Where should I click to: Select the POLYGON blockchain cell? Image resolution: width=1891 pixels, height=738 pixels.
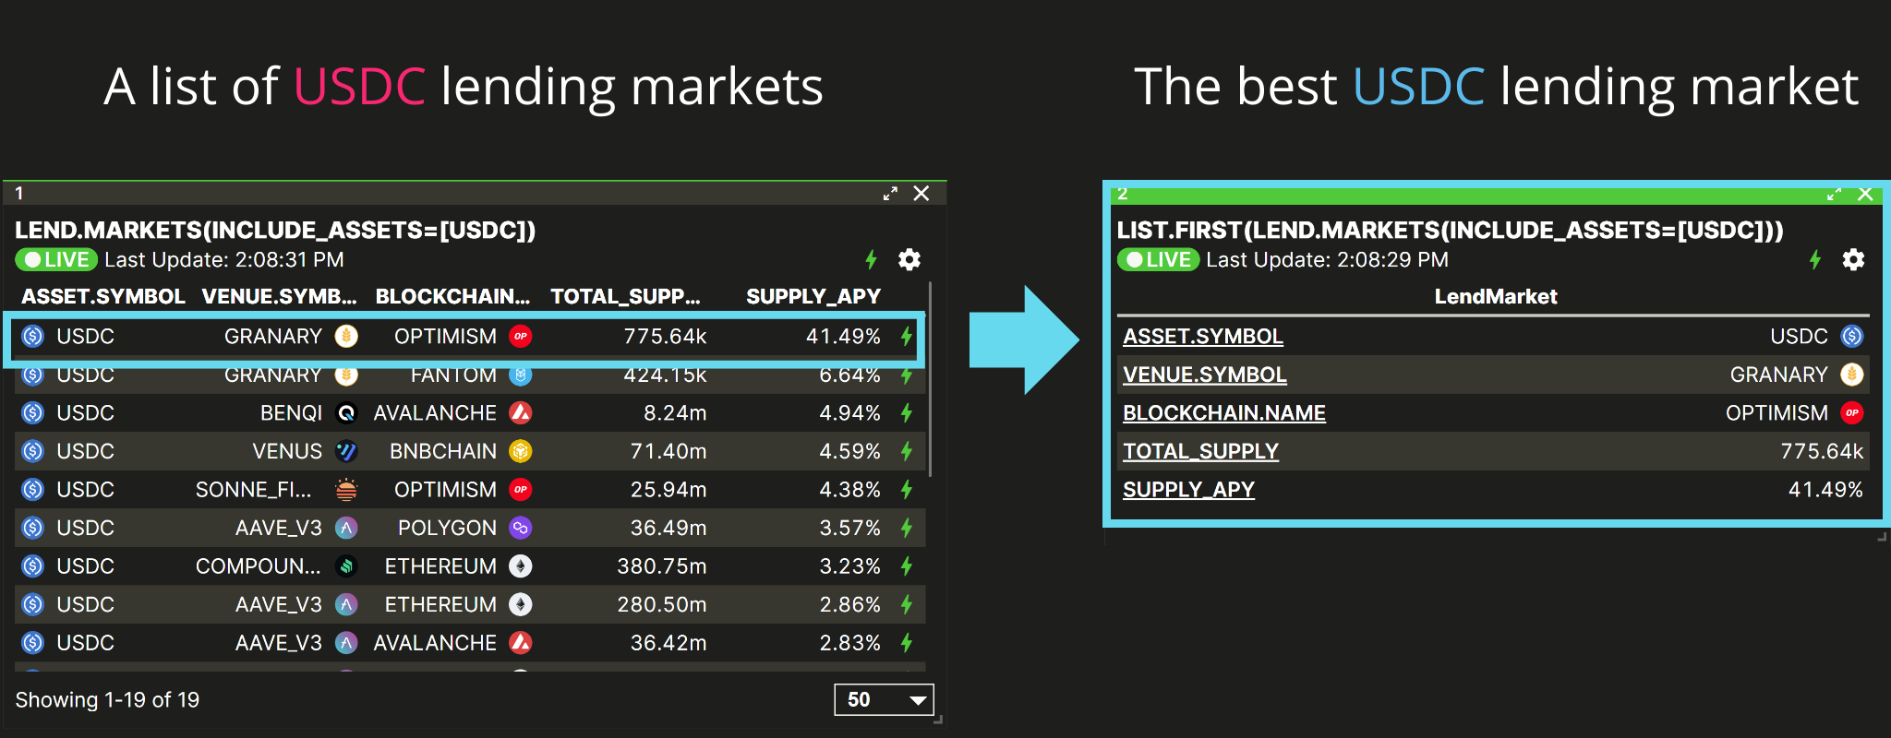point(447,528)
